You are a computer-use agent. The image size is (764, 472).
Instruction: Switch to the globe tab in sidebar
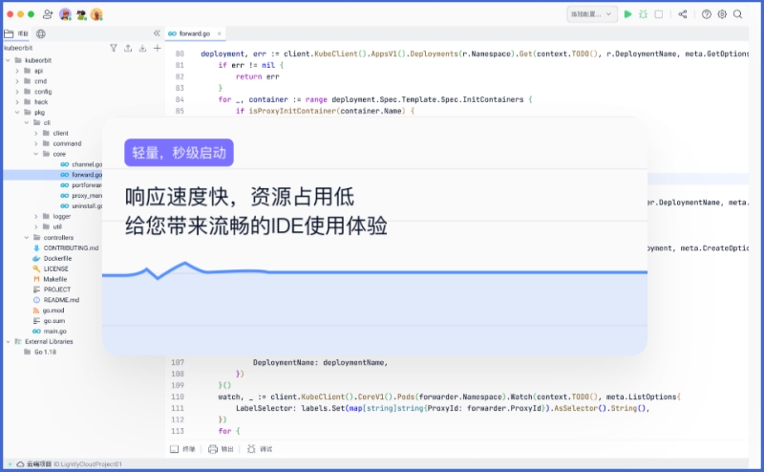(x=40, y=33)
